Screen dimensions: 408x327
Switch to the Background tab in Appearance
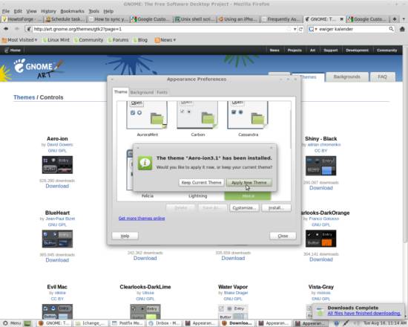tap(142, 92)
